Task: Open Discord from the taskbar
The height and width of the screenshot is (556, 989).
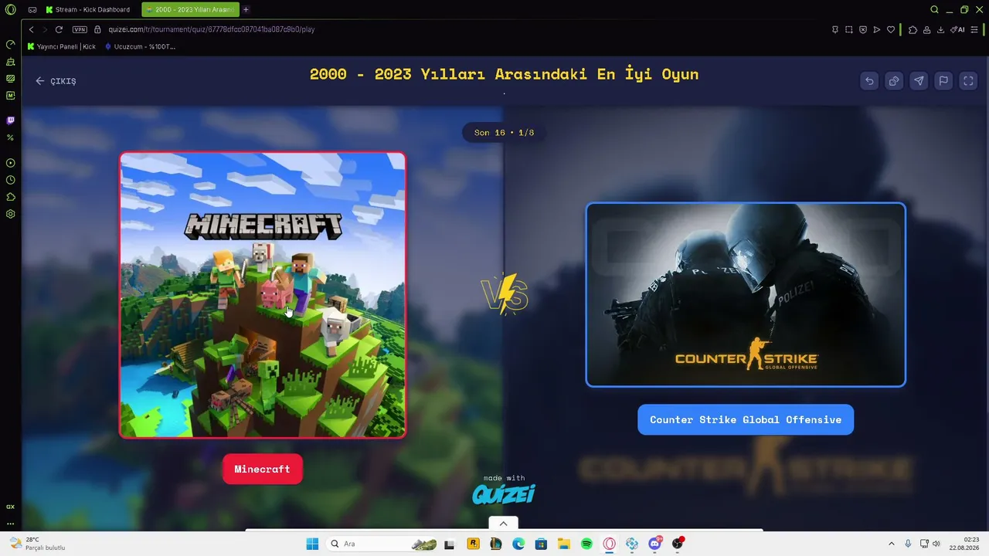Action: pos(655,544)
